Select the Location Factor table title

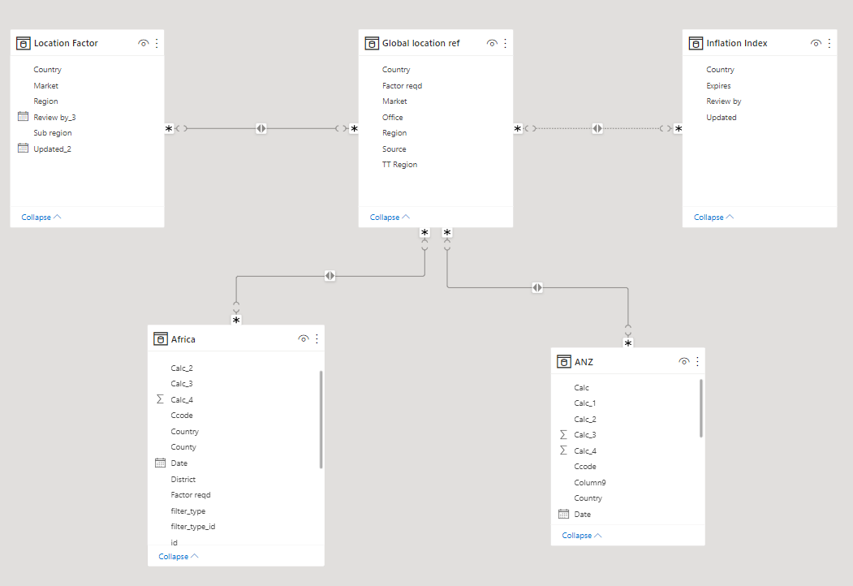[66, 43]
